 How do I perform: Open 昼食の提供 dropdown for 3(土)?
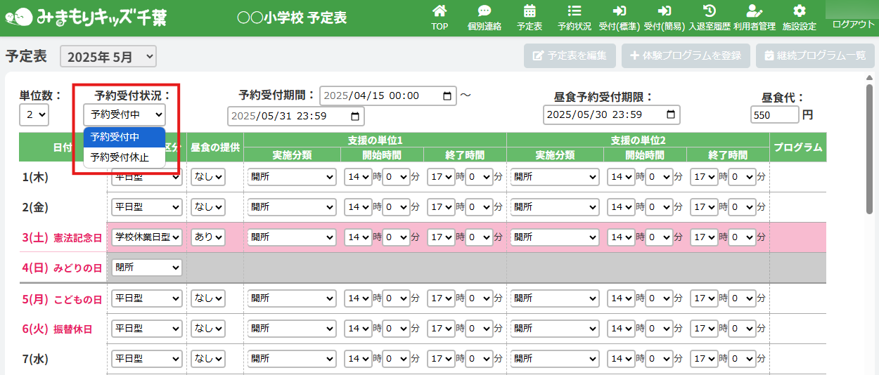coord(208,237)
